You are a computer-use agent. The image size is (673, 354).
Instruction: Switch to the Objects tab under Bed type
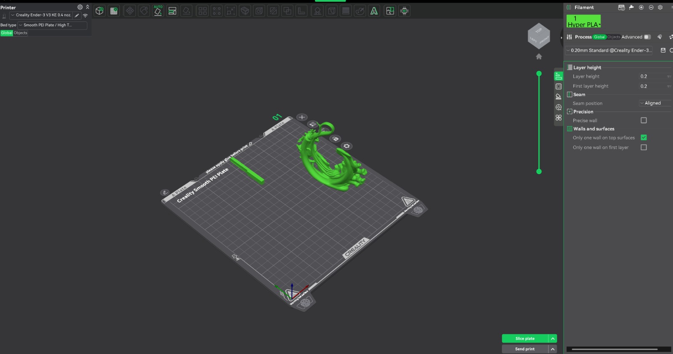click(x=20, y=33)
